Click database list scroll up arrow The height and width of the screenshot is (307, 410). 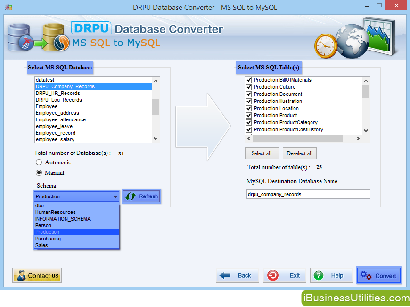[x=156, y=81]
